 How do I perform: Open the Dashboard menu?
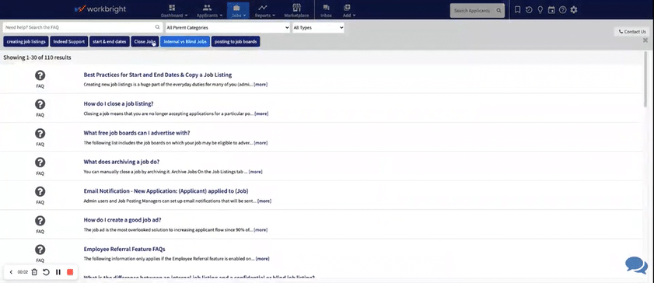174,10
